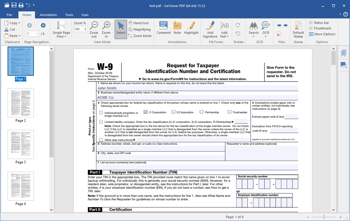The width and height of the screenshot is (350, 221).
Task: Click the left blue arrow in Files group
Action: coord(279,25)
